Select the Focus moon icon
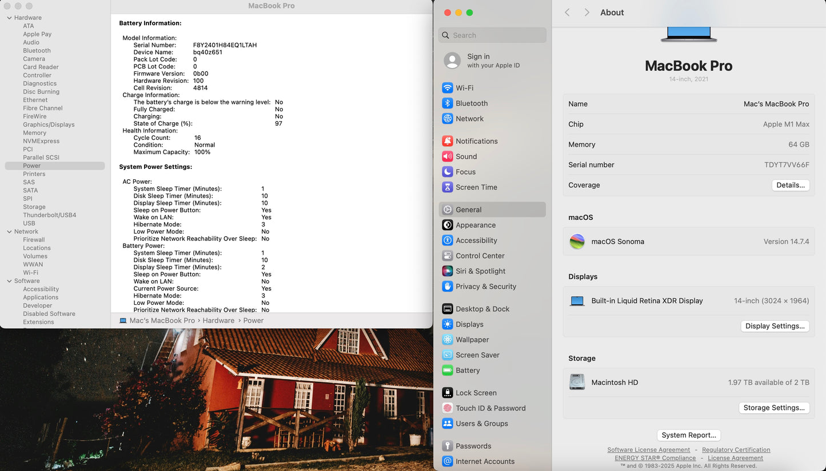 448,172
